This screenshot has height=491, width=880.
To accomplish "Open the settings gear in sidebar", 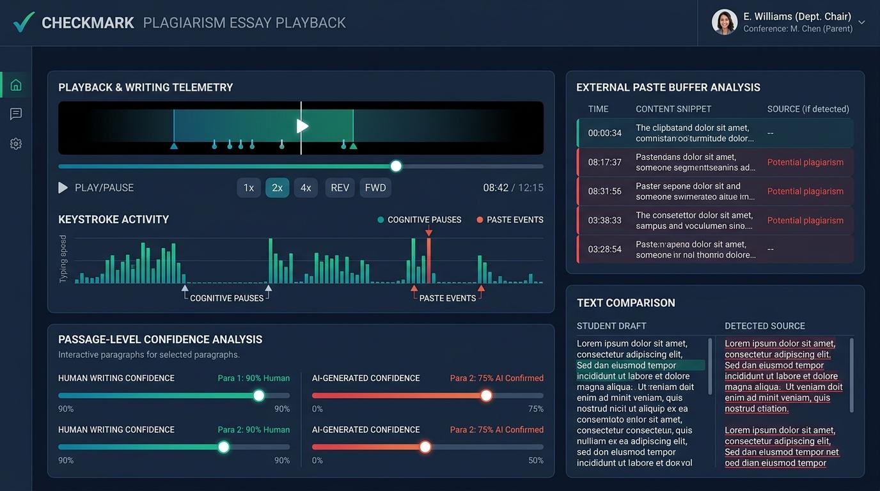I will [16, 144].
